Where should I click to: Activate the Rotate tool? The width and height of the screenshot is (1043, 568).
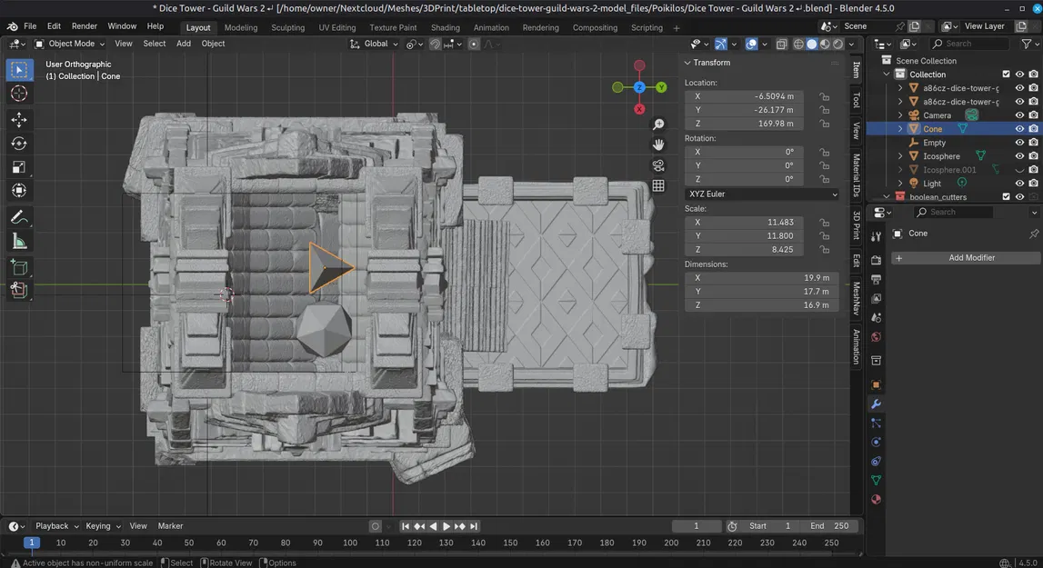[18, 144]
